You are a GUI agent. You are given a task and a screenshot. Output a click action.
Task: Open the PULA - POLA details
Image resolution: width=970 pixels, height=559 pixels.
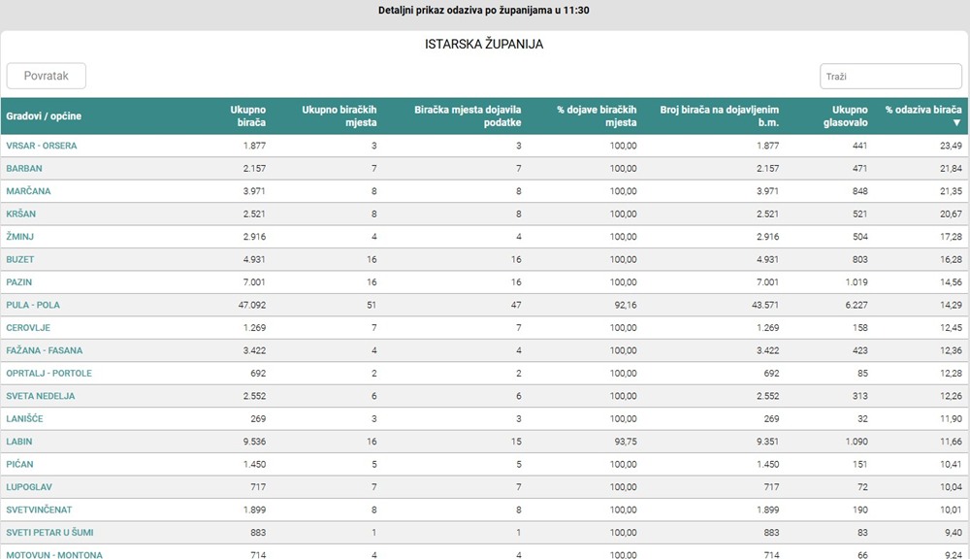tap(33, 305)
